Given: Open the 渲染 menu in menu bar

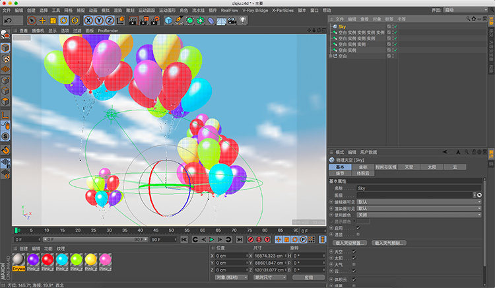Looking at the screenshot, I should (117, 11).
